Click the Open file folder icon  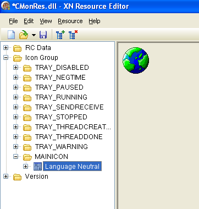click(x=24, y=35)
